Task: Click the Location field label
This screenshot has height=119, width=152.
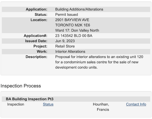Action: tap(39, 20)
